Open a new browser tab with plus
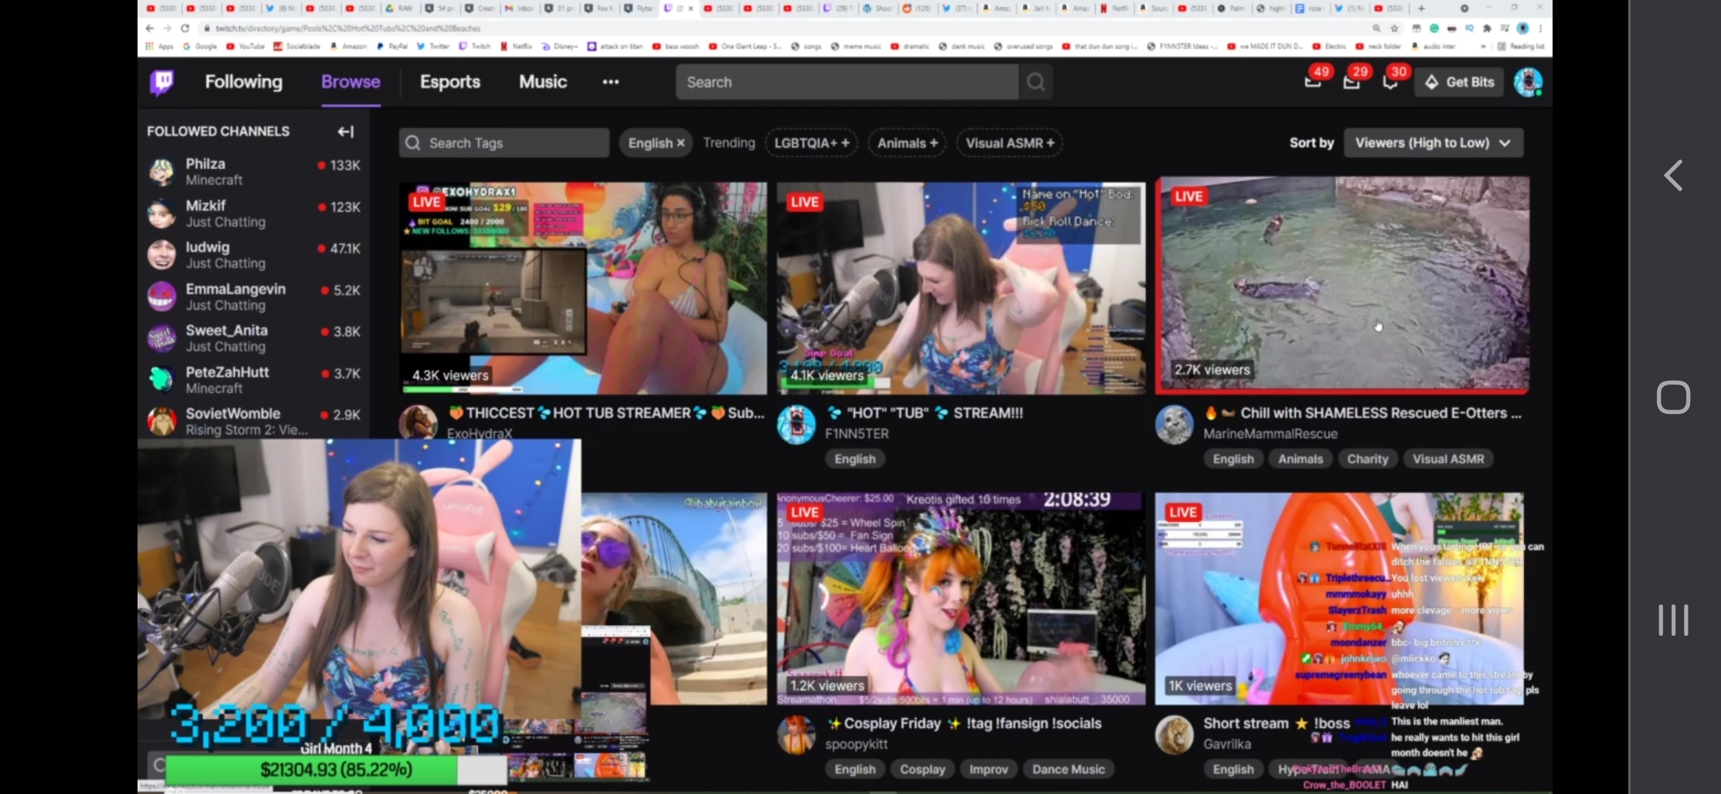The height and width of the screenshot is (794, 1721). pyautogui.click(x=1421, y=8)
